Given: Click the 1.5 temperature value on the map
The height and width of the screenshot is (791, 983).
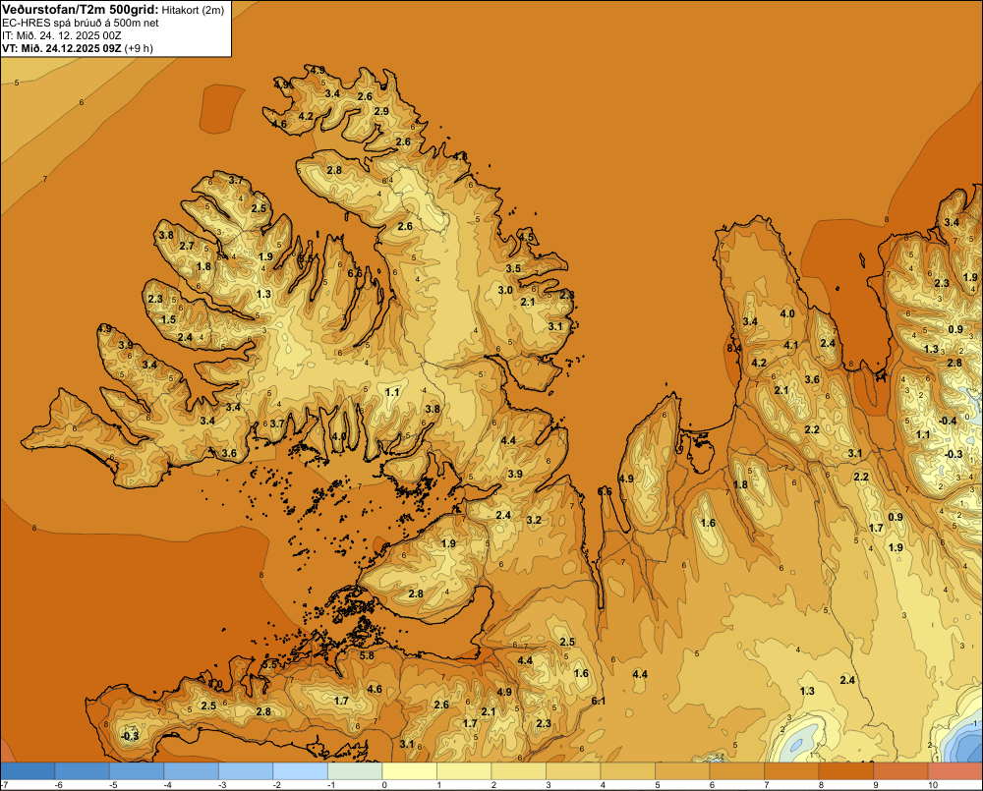Looking at the screenshot, I should click(169, 319).
